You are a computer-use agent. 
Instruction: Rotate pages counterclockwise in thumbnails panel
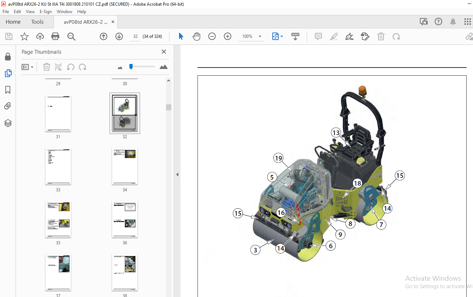pos(71,67)
